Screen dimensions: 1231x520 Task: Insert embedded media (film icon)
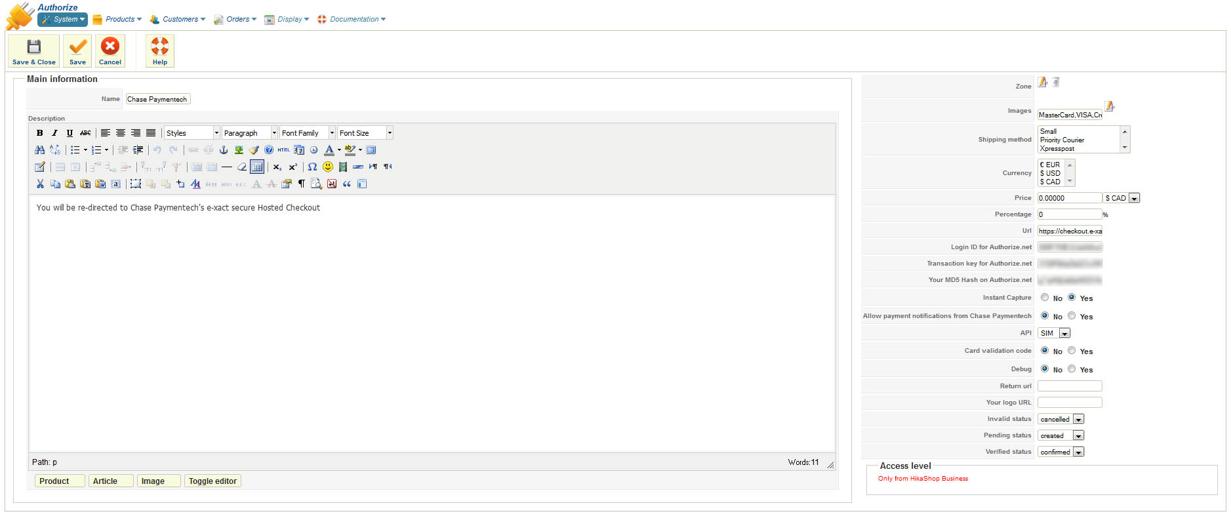pos(343,167)
